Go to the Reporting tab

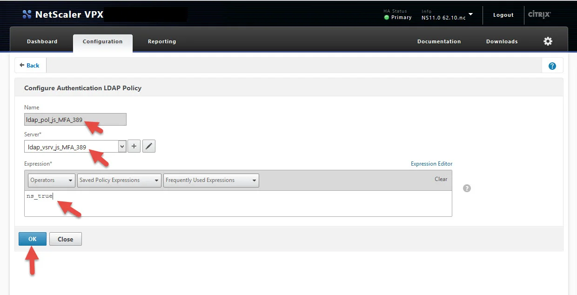click(162, 41)
